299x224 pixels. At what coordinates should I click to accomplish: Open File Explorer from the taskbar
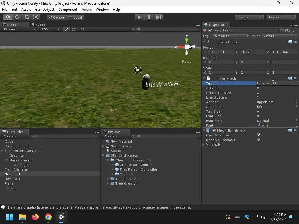coord(22,217)
